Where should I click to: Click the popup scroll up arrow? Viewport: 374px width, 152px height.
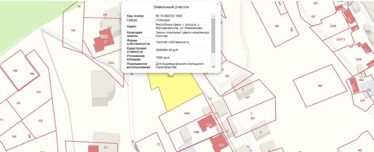pos(213,16)
